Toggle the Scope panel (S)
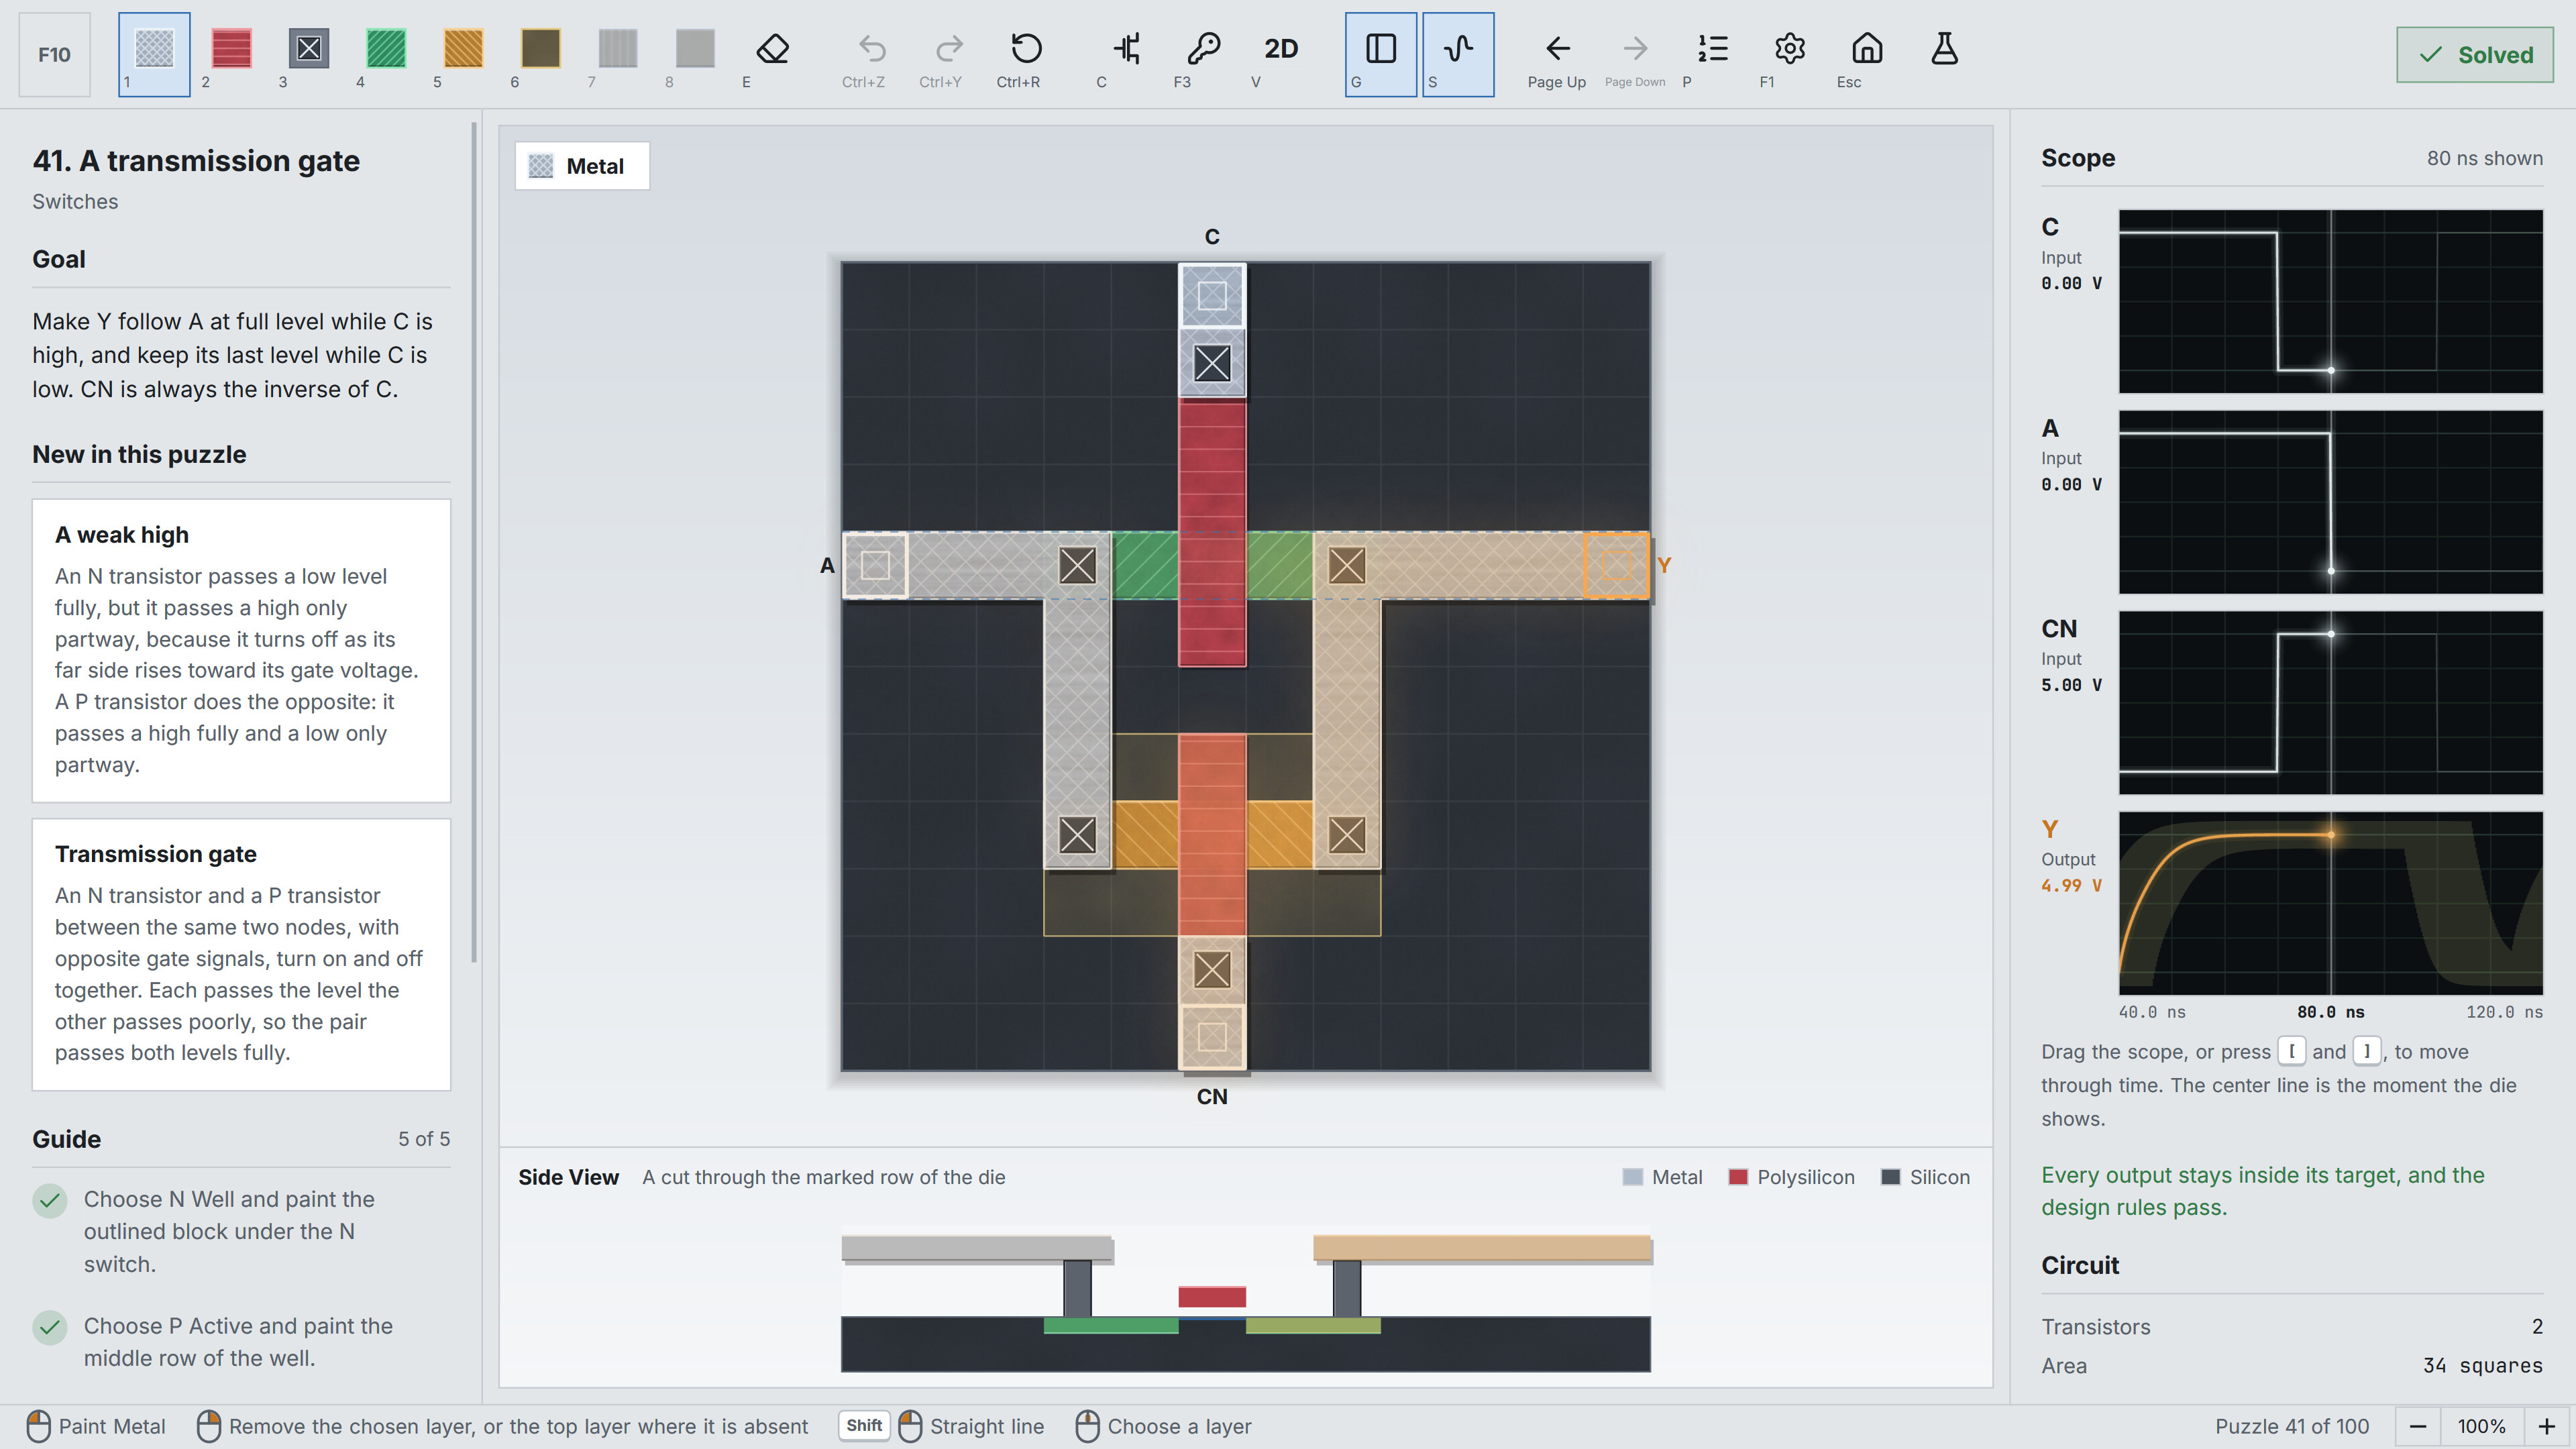2576x1449 pixels. (x=1458, y=54)
